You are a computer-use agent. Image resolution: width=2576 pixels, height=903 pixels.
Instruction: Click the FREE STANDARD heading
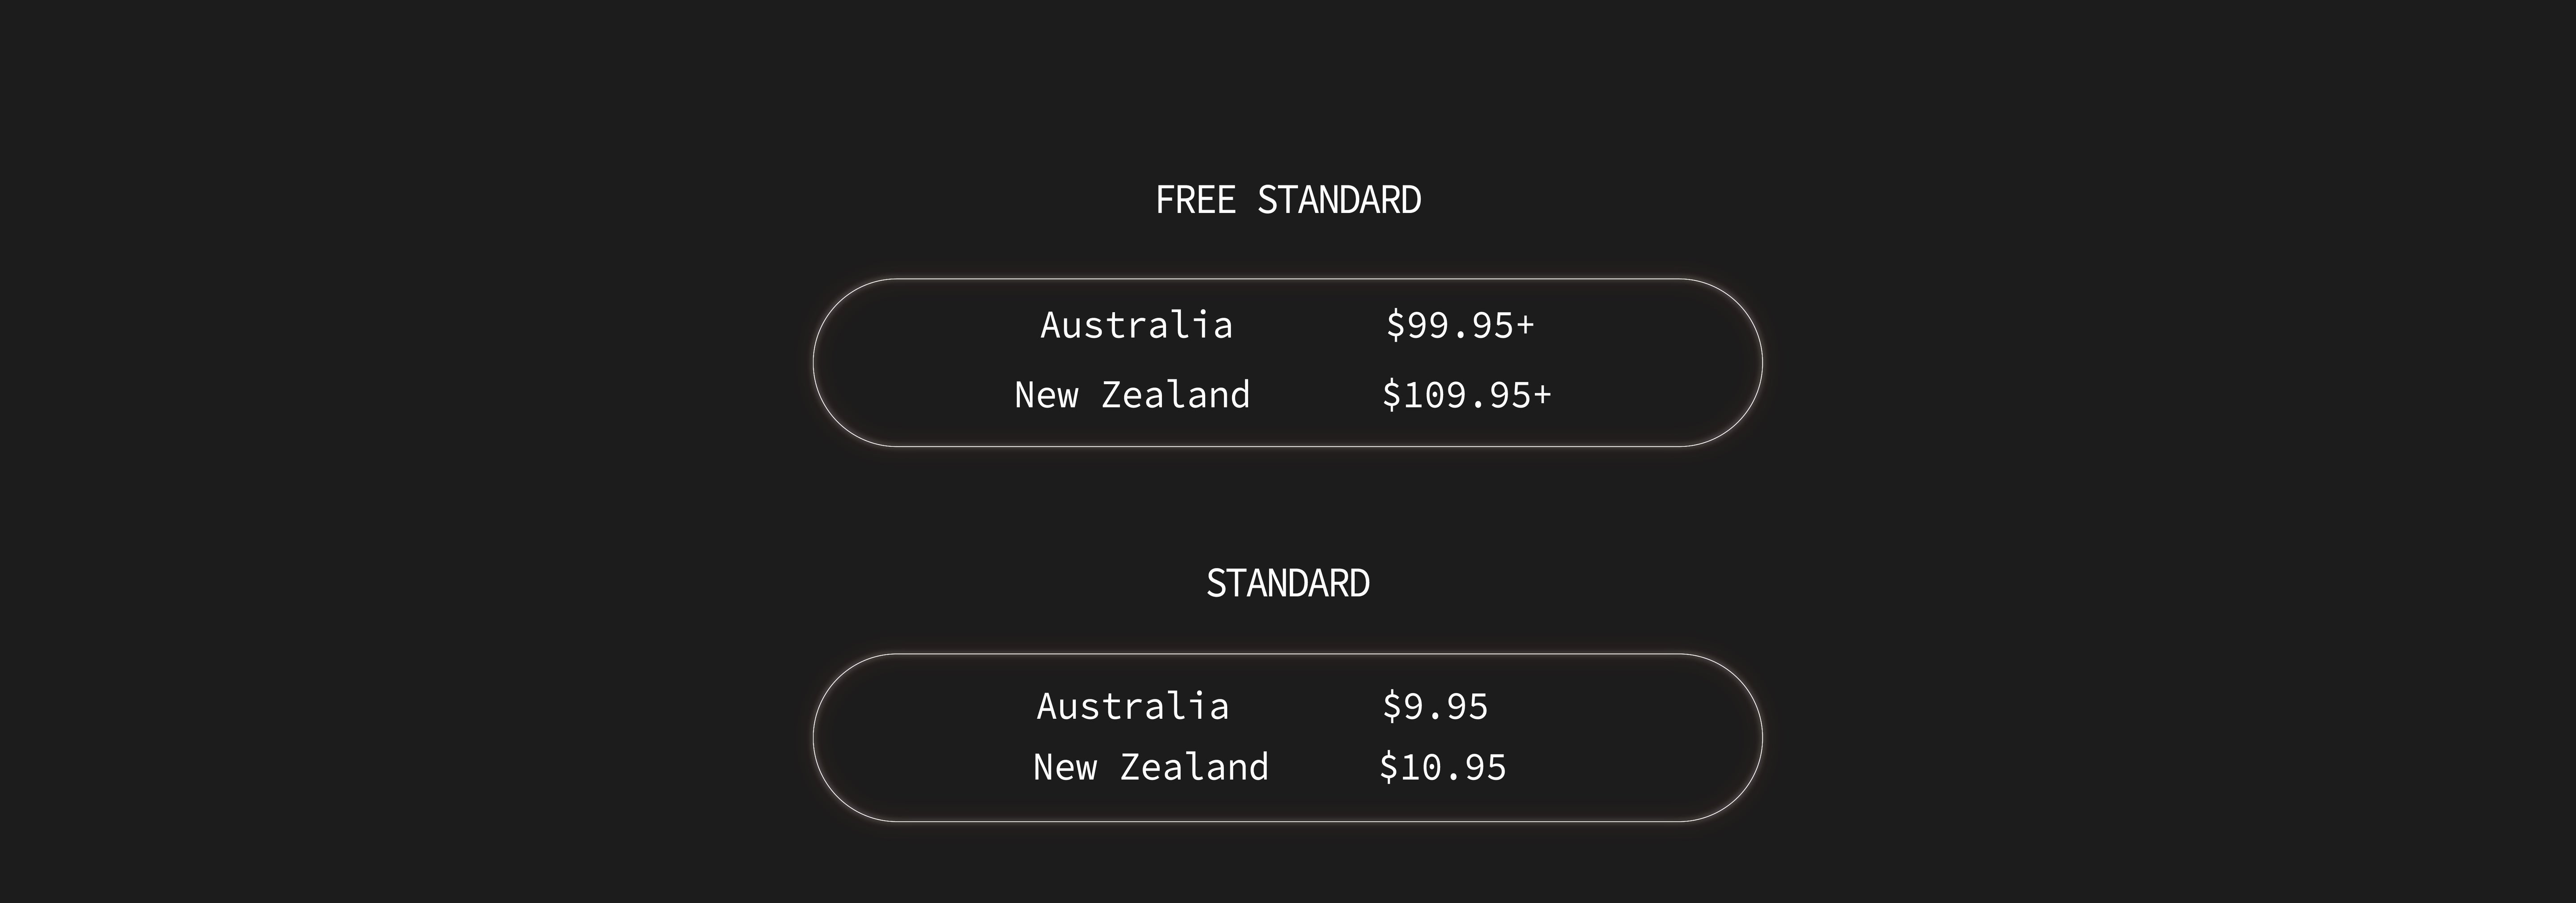tap(1288, 200)
